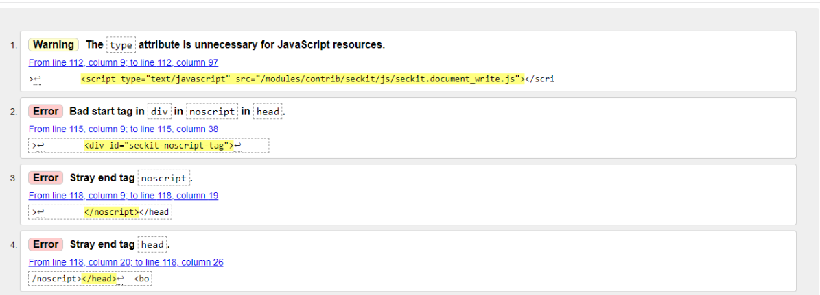Click the 'div' code label in error 2
Screen dimensions: 820x295
159,112
